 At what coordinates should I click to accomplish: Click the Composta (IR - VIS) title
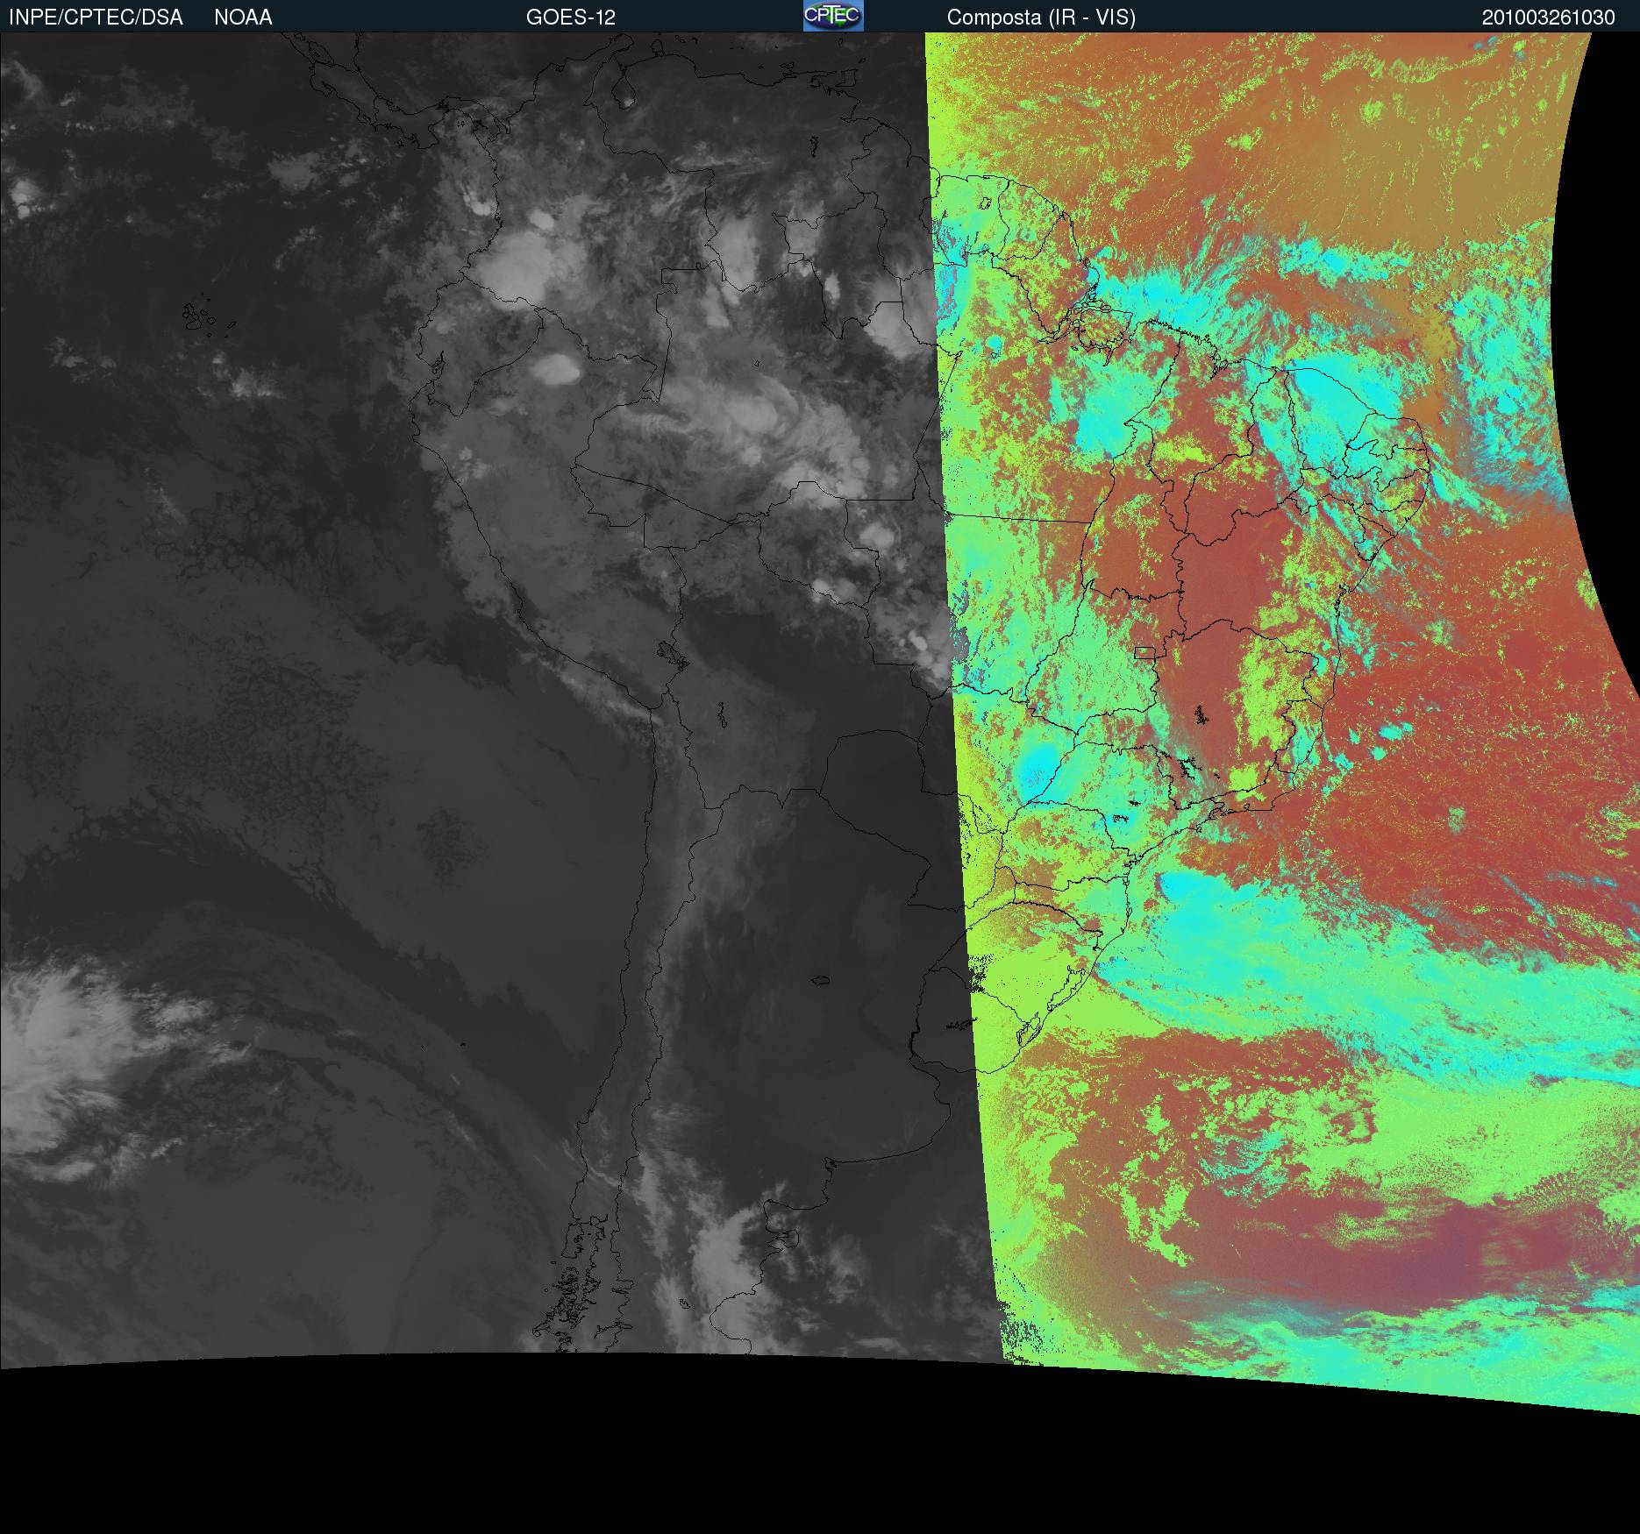pyautogui.click(x=1041, y=18)
